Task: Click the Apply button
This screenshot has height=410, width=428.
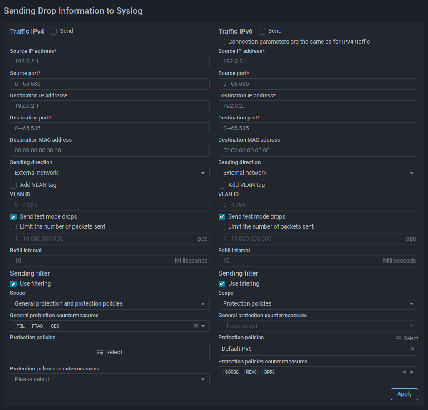Action: pos(404,394)
